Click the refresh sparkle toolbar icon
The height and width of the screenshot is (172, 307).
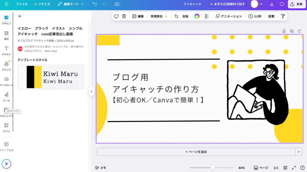pyautogui.click(x=116, y=16)
